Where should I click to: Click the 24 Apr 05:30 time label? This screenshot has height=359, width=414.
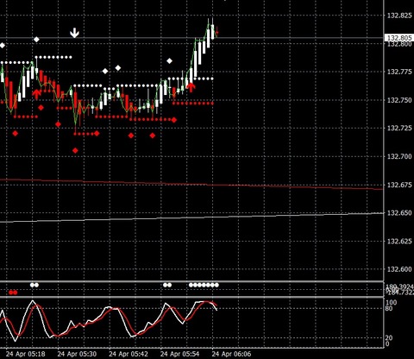(77, 354)
